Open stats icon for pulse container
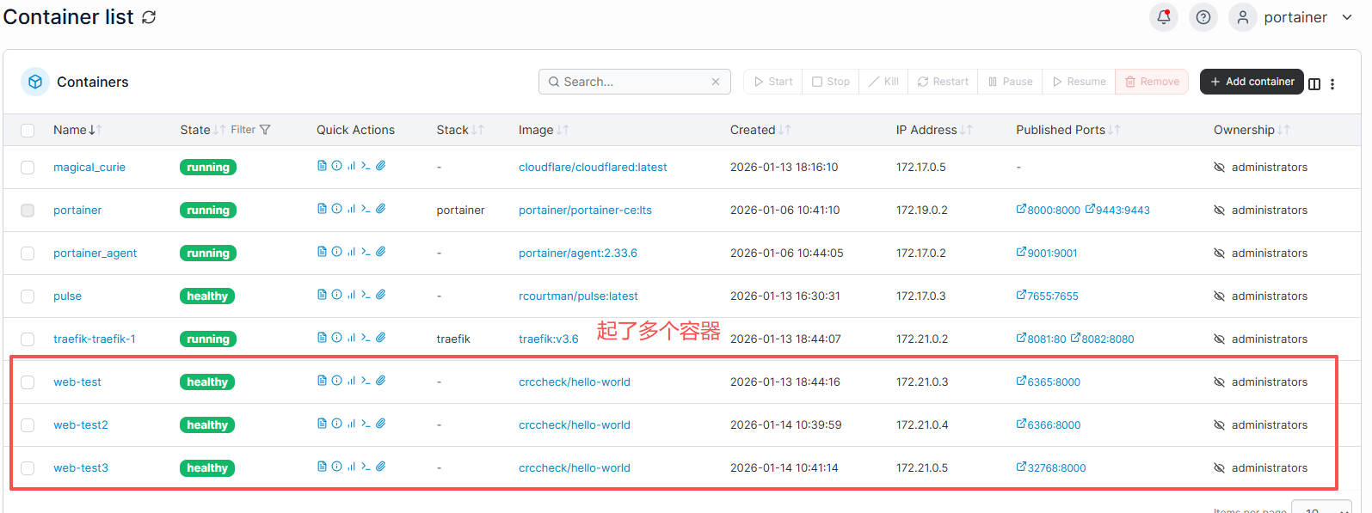 coord(351,295)
